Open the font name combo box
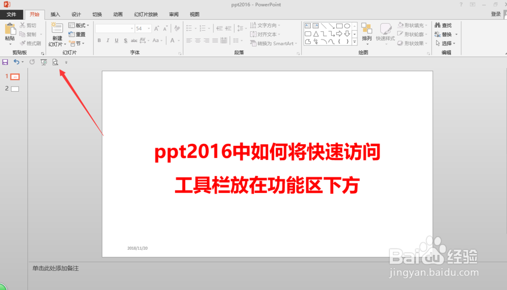The image size is (507, 290). tap(115, 28)
